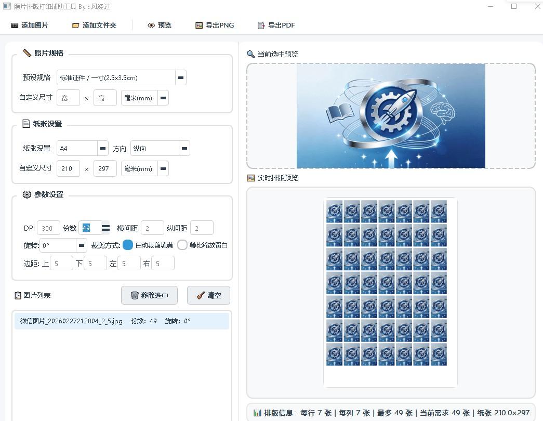This screenshot has height=421, width=543.
Task: Expand the 方向 orientation dropdown
Action: click(184, 148)
